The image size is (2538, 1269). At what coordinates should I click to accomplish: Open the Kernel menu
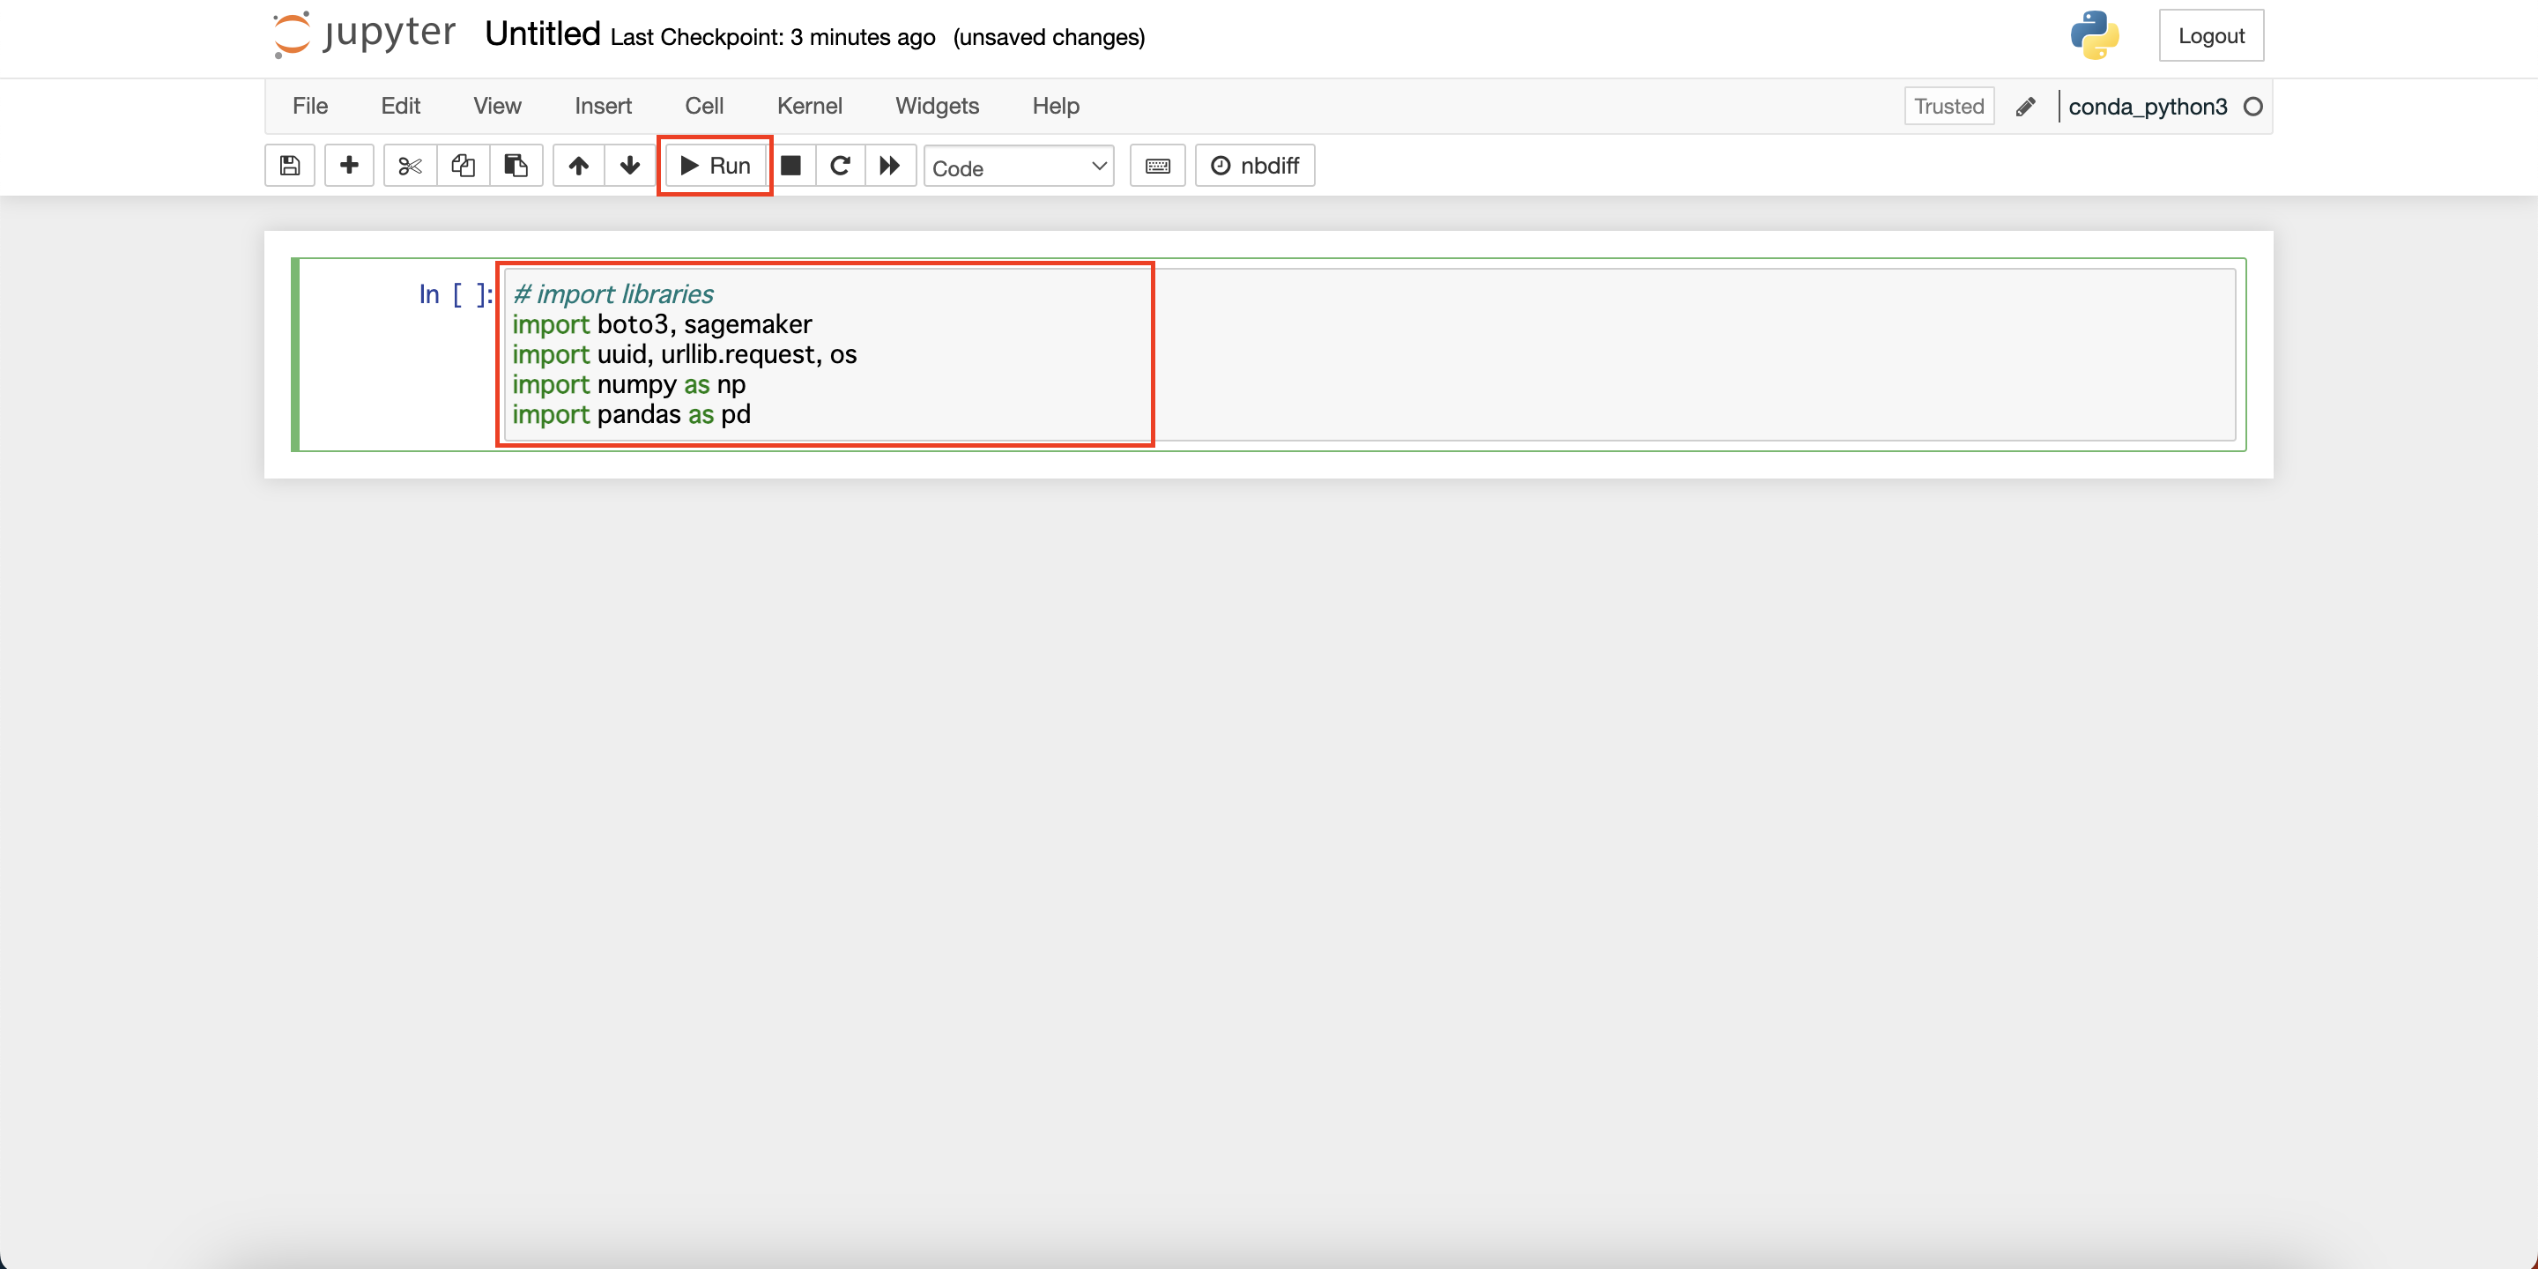coord(809,106)
